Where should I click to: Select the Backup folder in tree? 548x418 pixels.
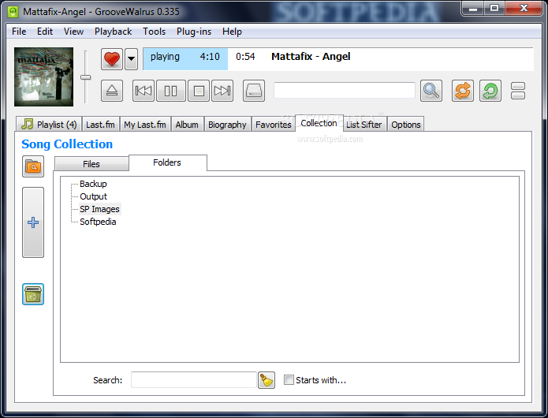(93, 184)
